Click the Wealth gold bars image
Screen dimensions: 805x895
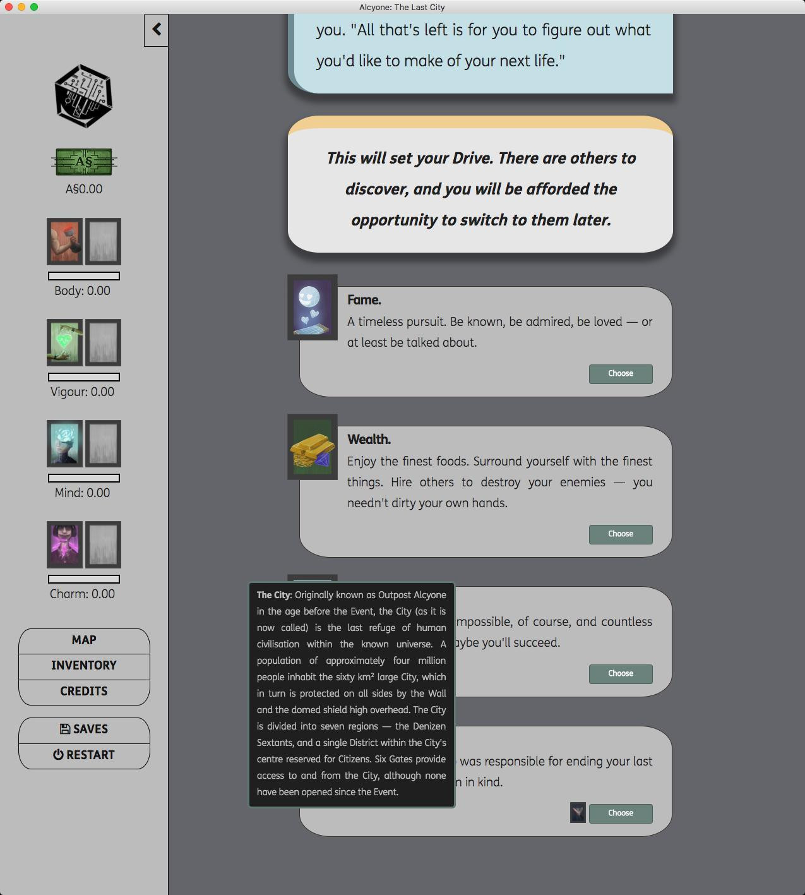(x=313, y=447)
